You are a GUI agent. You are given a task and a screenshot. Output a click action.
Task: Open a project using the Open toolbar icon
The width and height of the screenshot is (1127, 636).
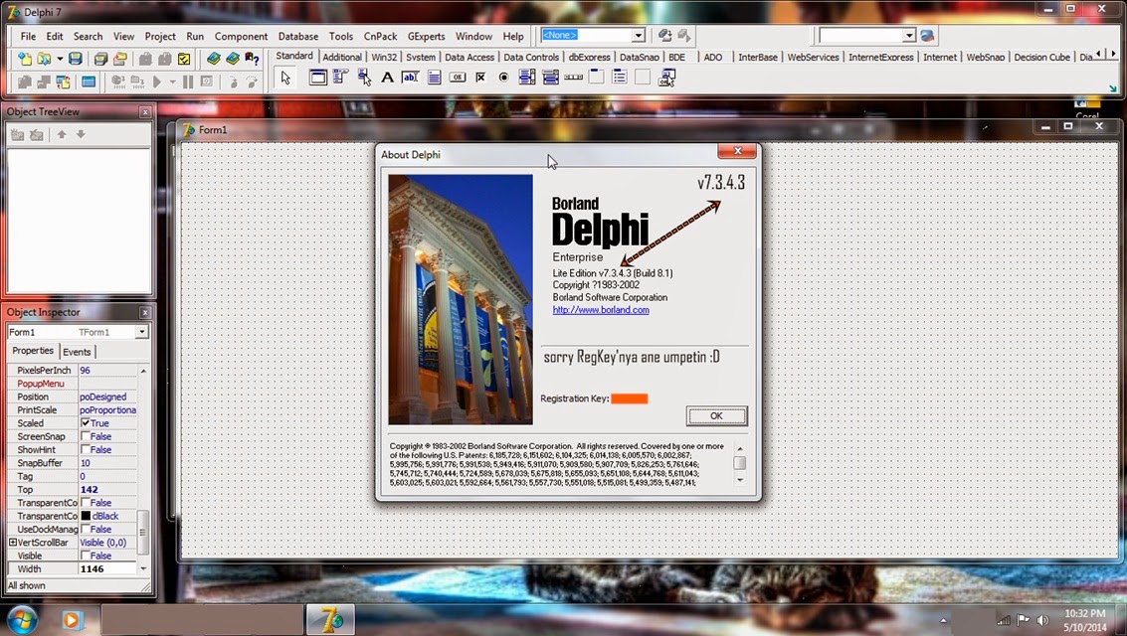coord(42,59)
